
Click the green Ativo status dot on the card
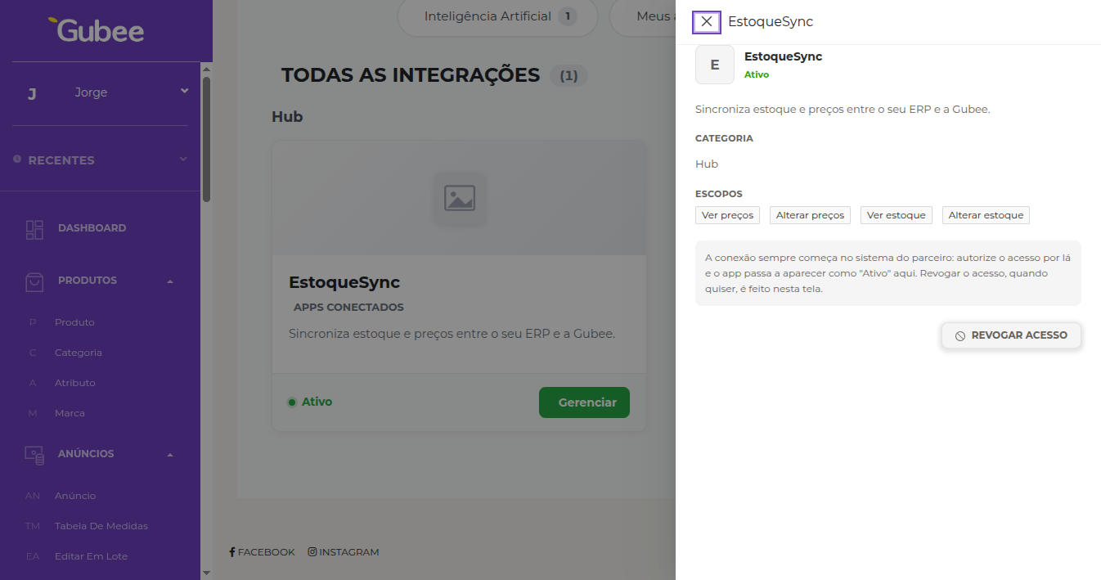(x=292, y=402)
